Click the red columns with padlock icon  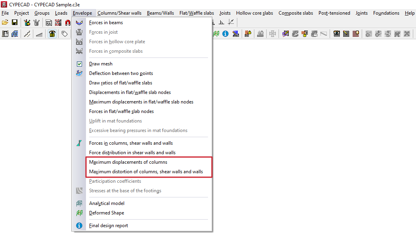tap(248, 34)
